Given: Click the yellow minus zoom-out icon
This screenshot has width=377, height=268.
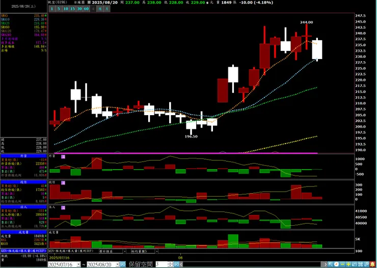Looking at the screenshot, I should point(342,264).
